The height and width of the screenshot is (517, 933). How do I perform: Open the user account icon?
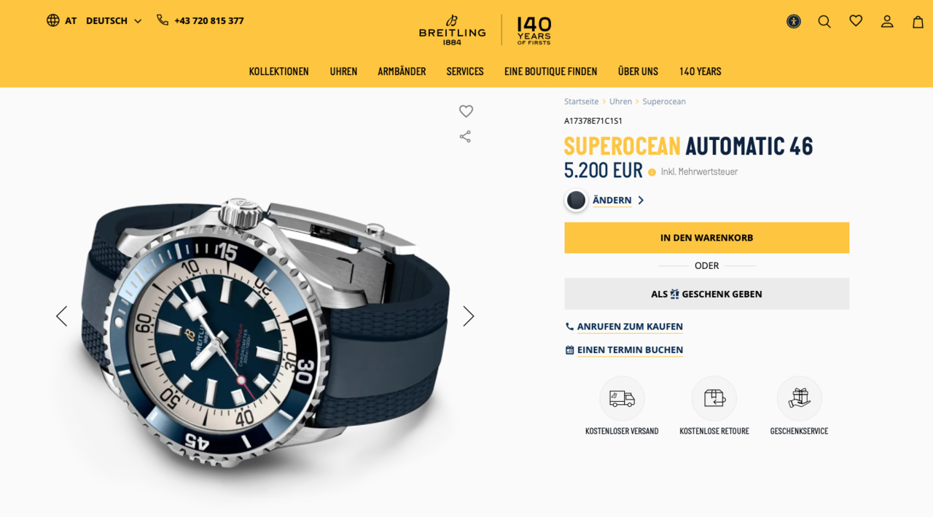(x=887, y=21)
